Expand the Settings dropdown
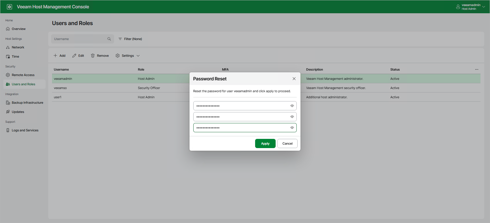 tap(128, 56)
